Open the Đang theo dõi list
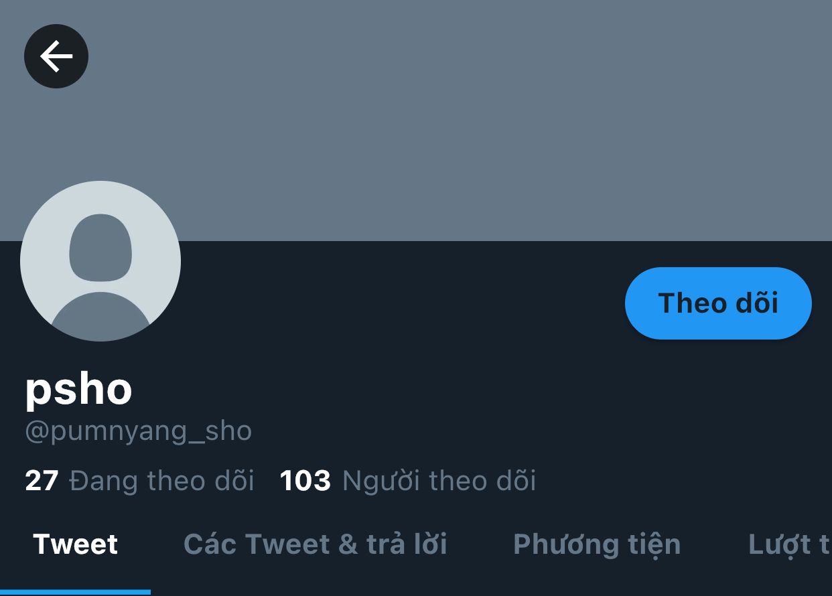The image size is (832, 596). 162,481
